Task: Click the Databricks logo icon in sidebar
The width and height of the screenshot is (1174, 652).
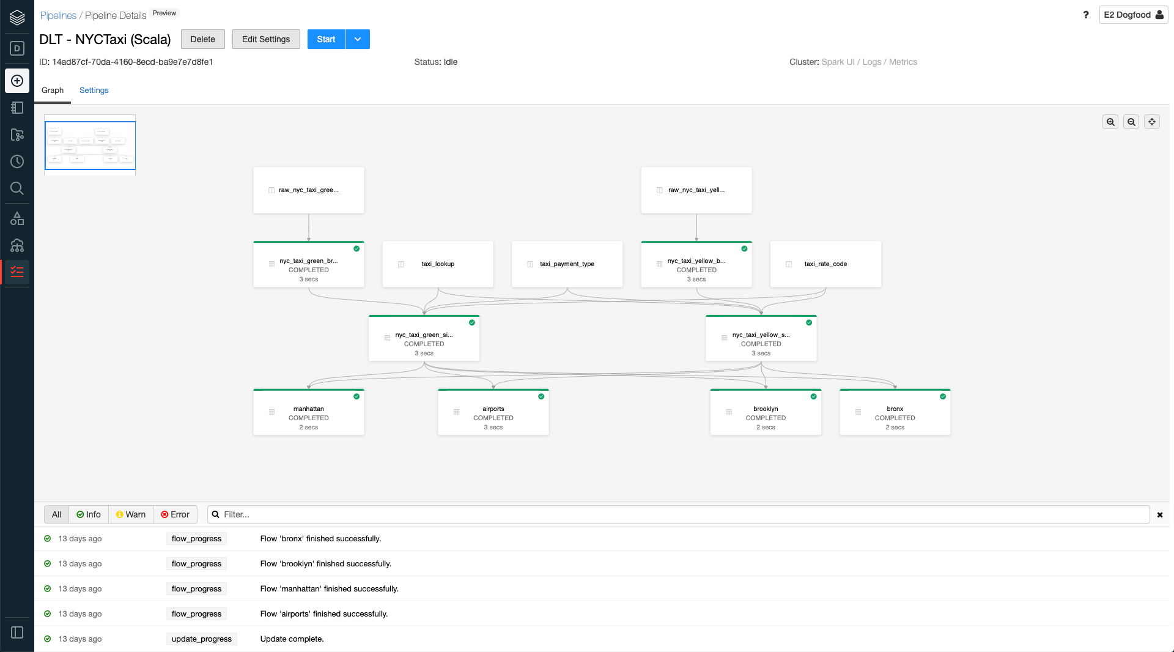Action: 17,18
